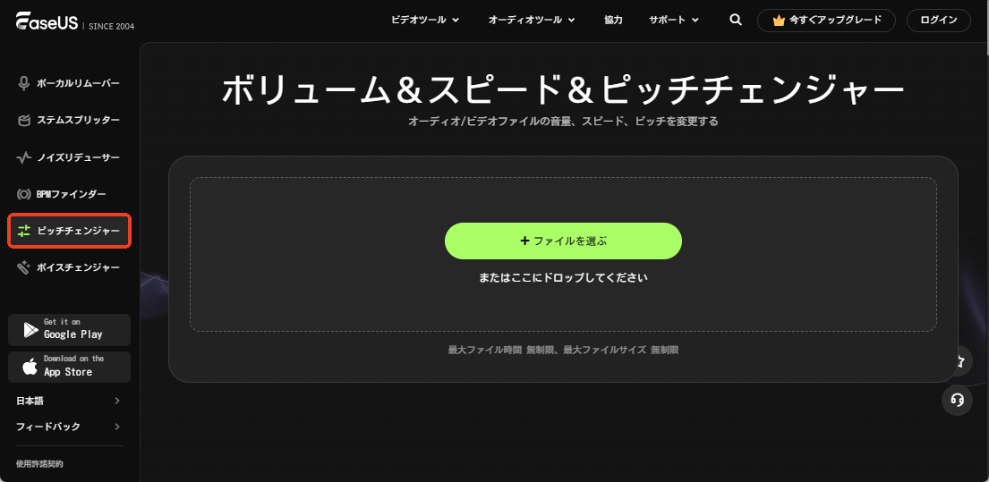This screenshot has width=989, height=482.
Task: Click the Noise Reducer waveform icon
Action: [24, 157]
